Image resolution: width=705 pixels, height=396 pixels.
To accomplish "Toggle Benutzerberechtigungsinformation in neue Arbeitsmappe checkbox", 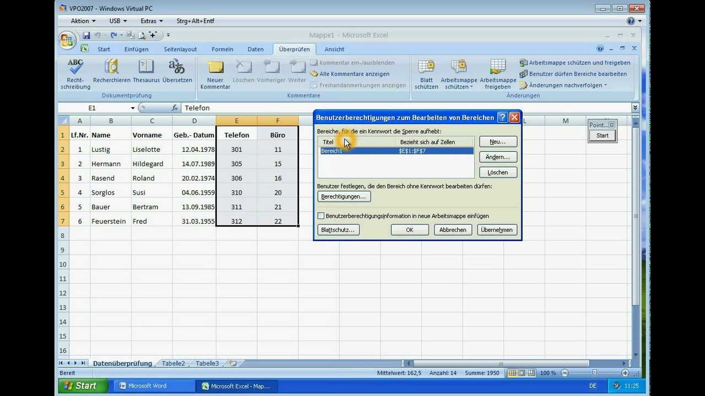I will click(321, 216).
